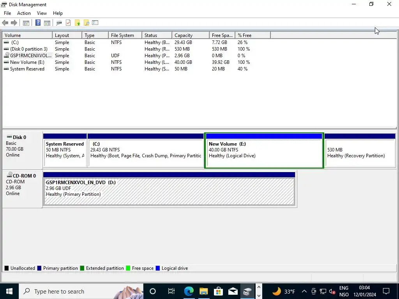Click the UDF file system cell
Viewport: 399px width, 299px height.
click(115, 56)
